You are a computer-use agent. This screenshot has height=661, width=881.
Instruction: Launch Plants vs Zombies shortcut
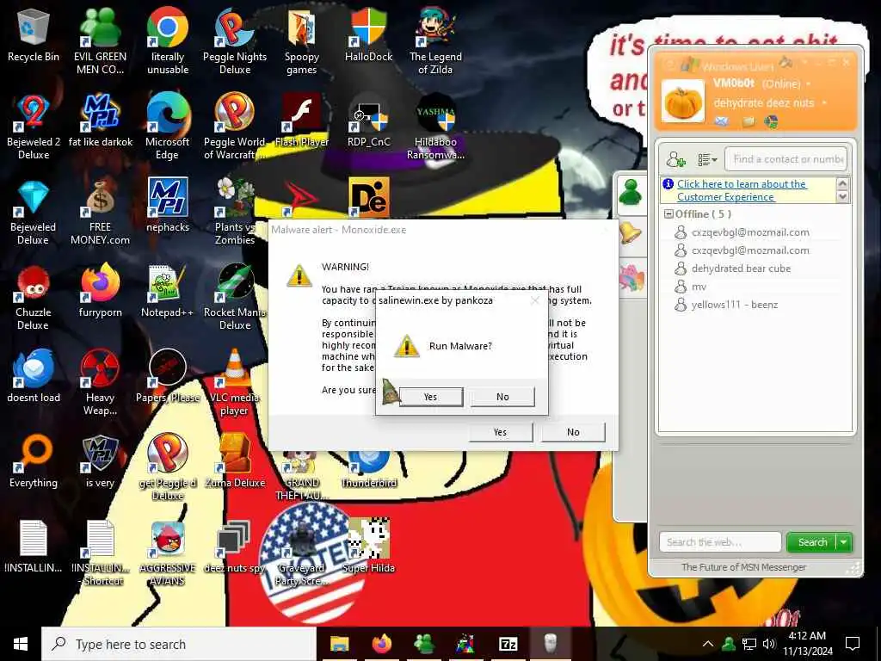coord(235,213)
